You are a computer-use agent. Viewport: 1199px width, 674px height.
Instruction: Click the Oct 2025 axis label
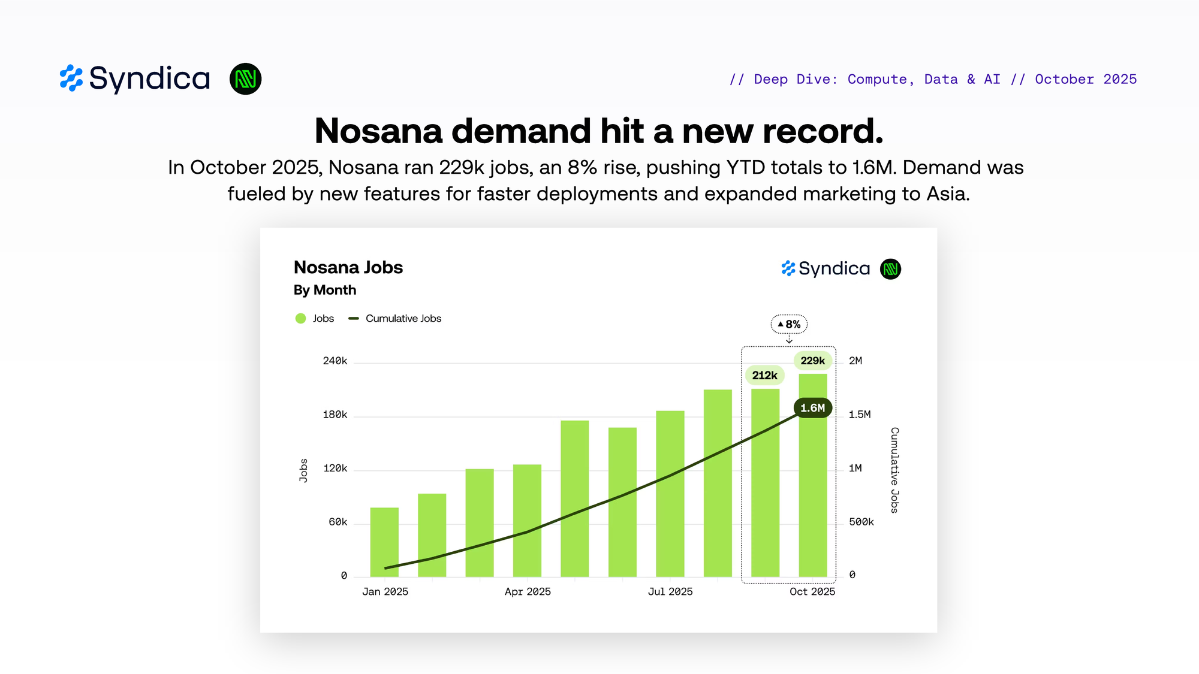pos(812,592)
